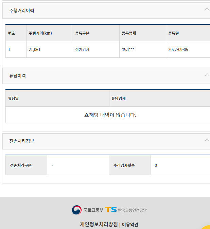The width and height of the screenshot is (210, 229).
Task: Select row number 1 cell
Action: (x=16, y=49)
